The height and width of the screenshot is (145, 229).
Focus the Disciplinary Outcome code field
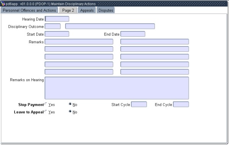53,26
